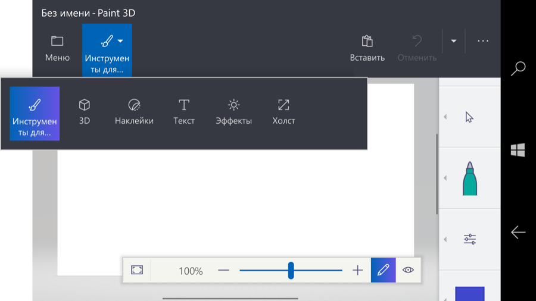Click the Отменить undo button
The width and height of the screenshot is (536, 301).
tap(417, 49)
